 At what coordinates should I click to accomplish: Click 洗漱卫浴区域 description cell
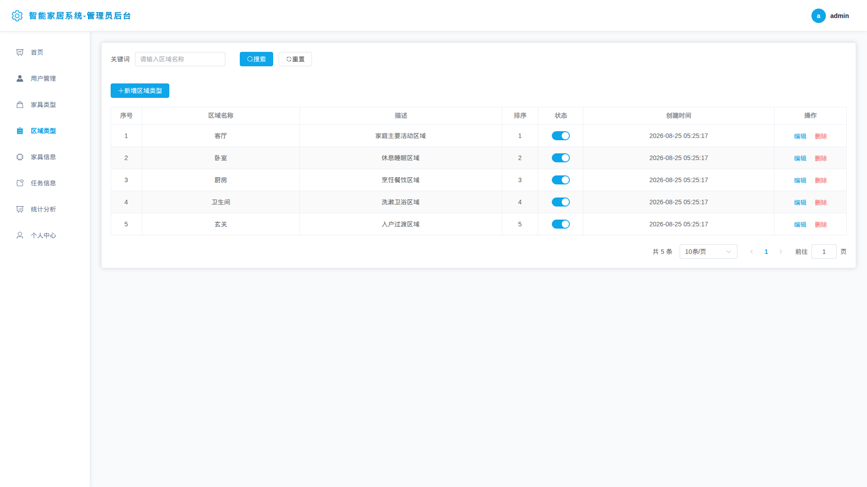click(x=401, y=202)
